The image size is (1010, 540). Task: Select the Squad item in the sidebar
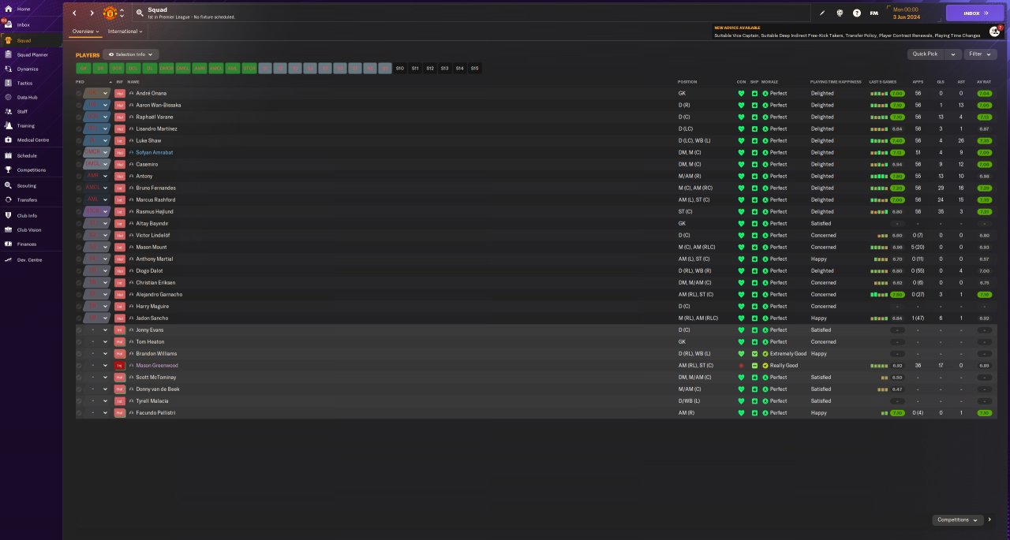click(32, 40)
